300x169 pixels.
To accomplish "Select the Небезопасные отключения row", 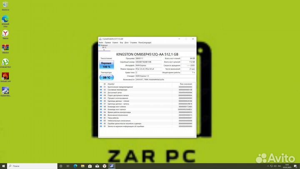I will 147,121.
